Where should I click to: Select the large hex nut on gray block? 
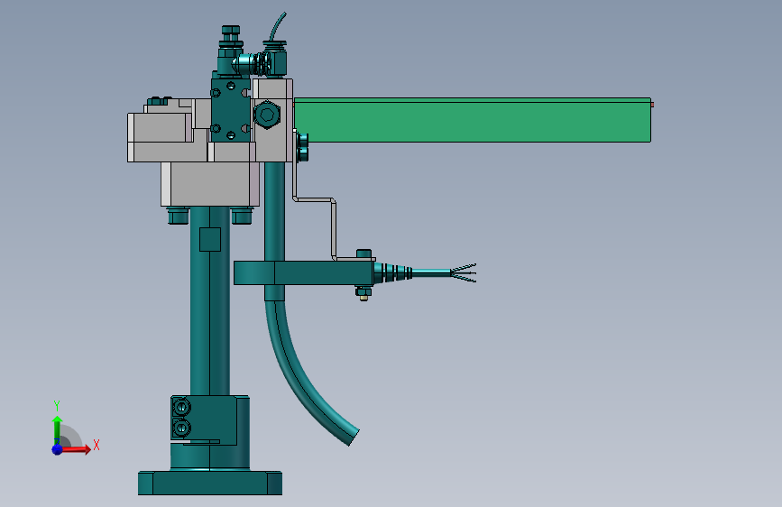(x=267, y=115)
